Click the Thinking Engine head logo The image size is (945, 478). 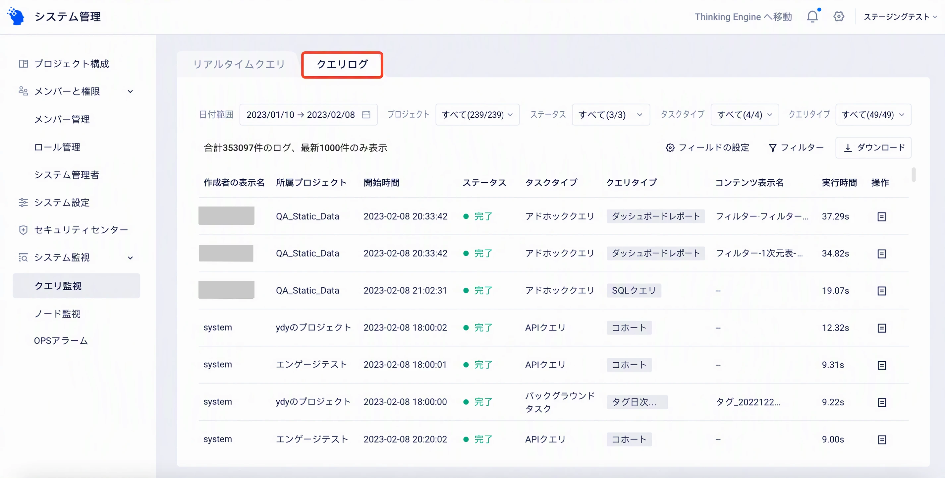point(16,16)
